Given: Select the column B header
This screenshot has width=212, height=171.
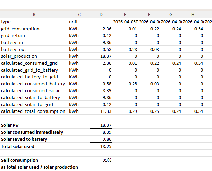Looking at the screenshot, I should [34, 14].
